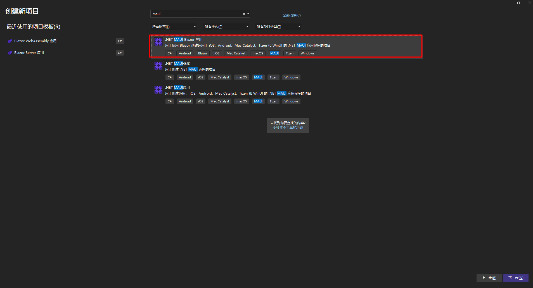This screenshot has height=288, width=533.
Task: Click the Blazor tag on MAUI Blazor template
Action: [203, 53]
